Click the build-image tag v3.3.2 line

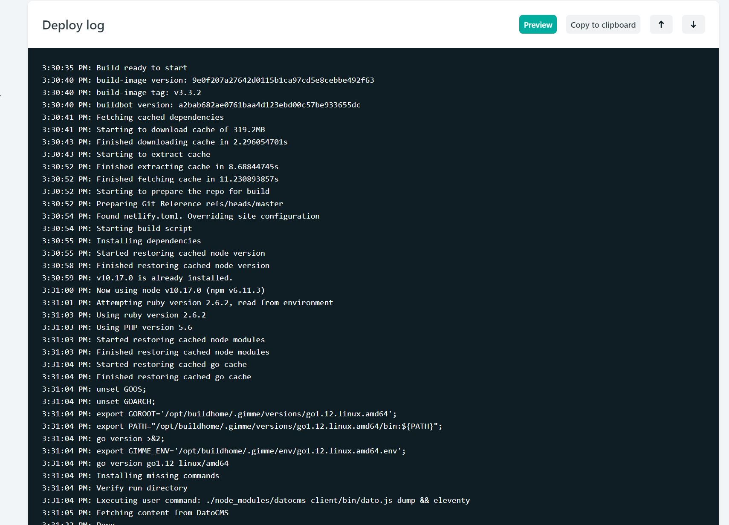click(121, 92)
